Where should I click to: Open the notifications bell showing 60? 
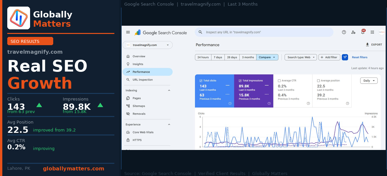[x=363, y=32]
